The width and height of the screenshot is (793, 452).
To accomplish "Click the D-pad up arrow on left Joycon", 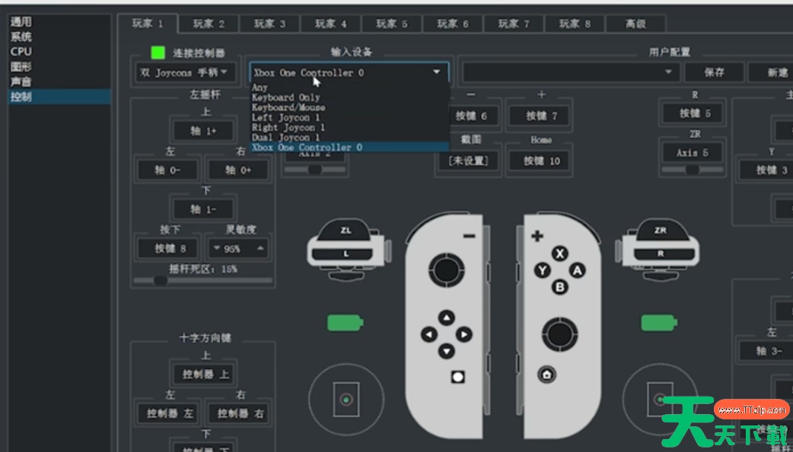I will pos(447,318).
